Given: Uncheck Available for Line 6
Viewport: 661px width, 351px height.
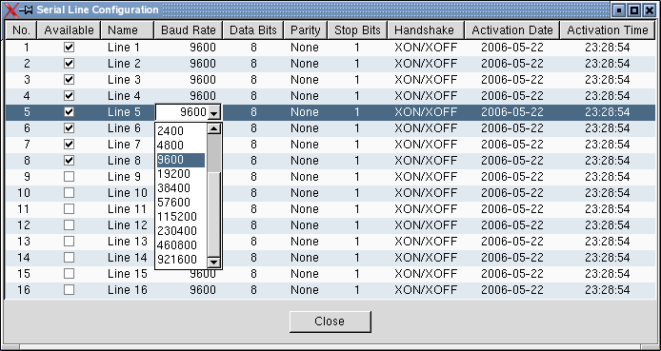Looking at the screenshot, I should click(69, 128).
